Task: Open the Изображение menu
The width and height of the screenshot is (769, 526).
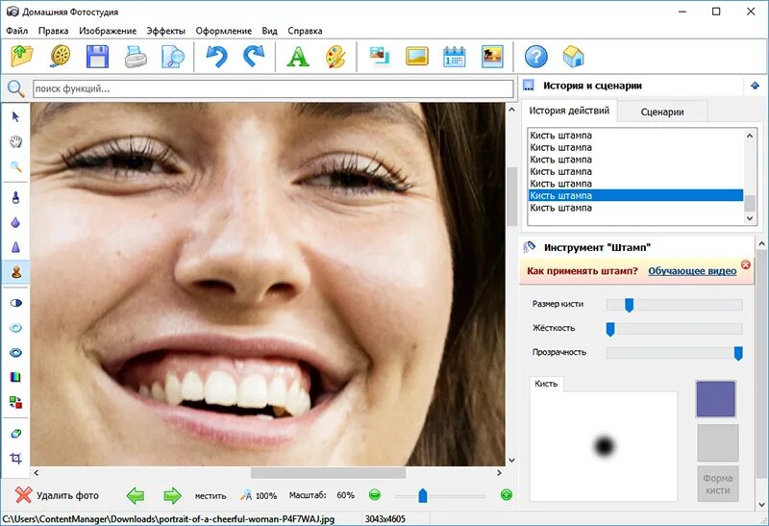Action: coord(108,31)
